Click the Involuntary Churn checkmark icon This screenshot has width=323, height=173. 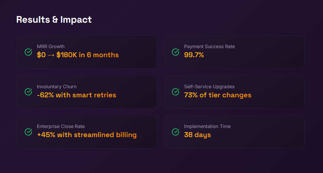click(x=29, y=92)
